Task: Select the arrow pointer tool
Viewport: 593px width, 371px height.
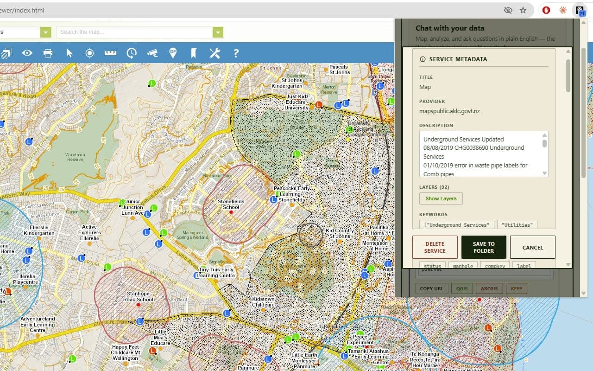Action: pyautogui.click(x=69, y=53)
